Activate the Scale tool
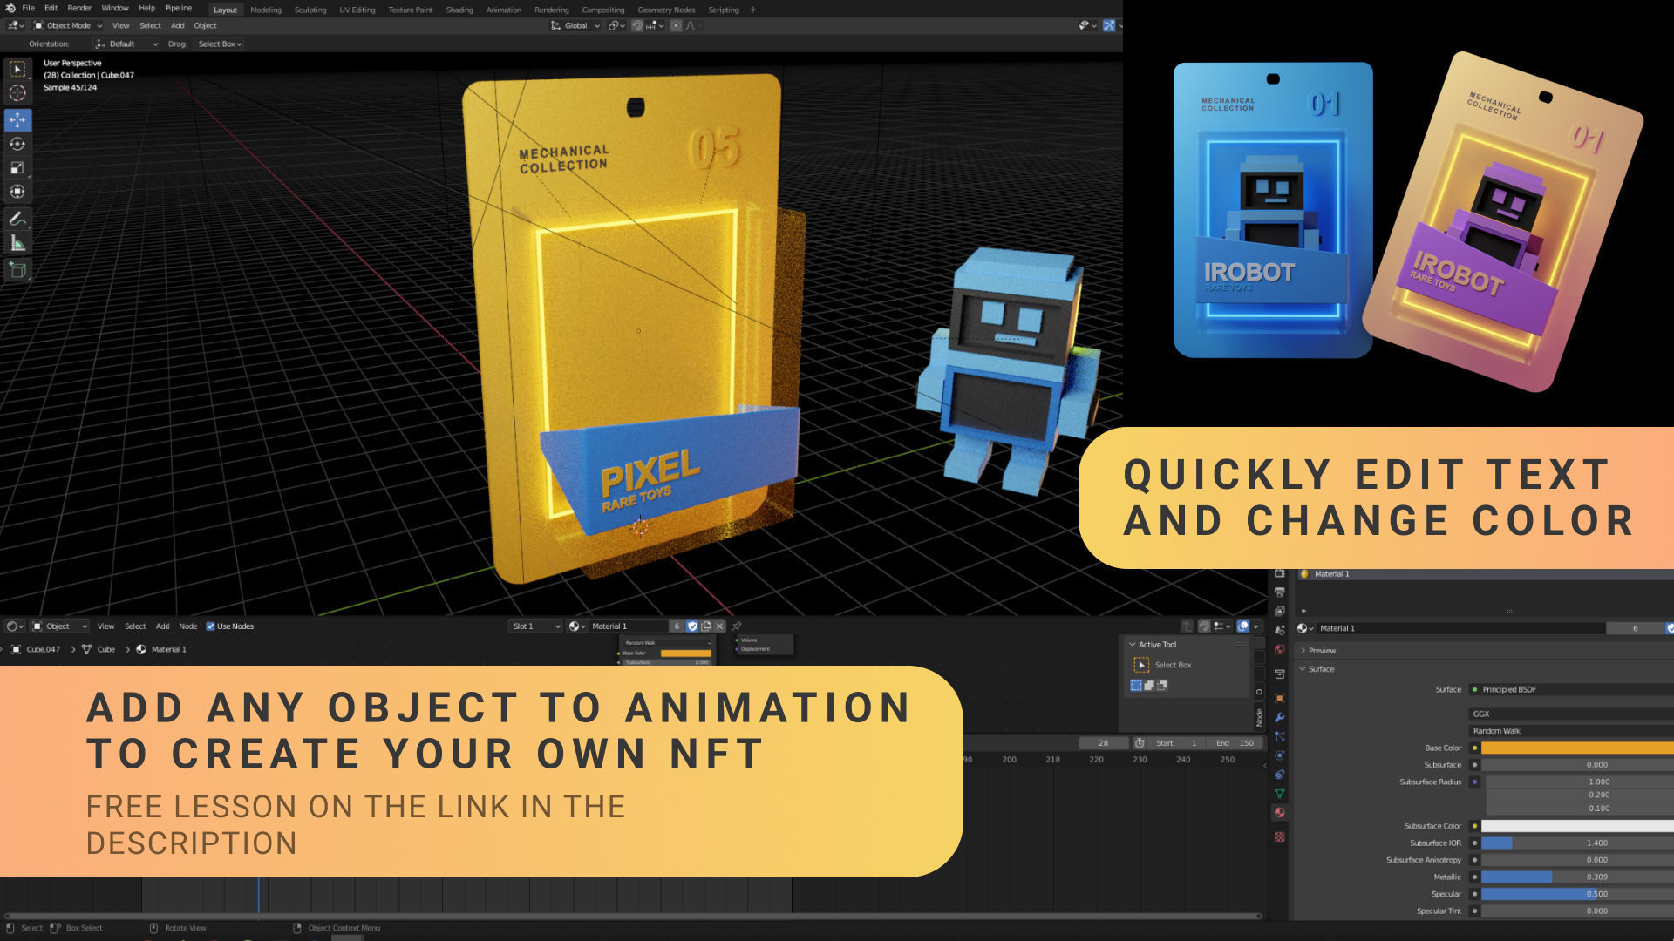 pos(17,167)
